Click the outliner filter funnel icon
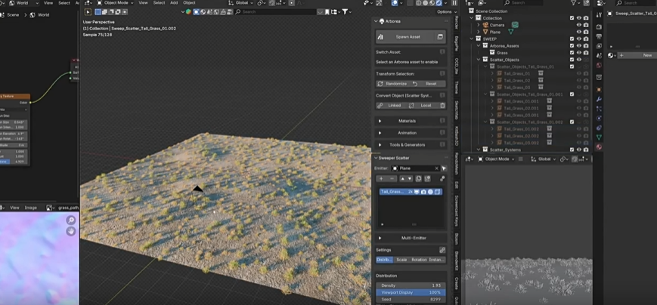 pyautogui.click(x=573, y=3)
